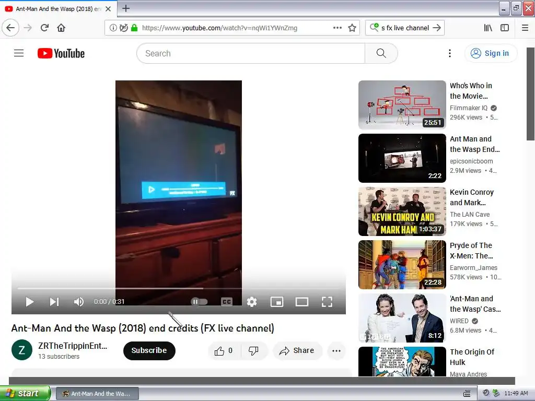
Task: Open Pryde of The X-Men video title
Action: coord(471,251)
